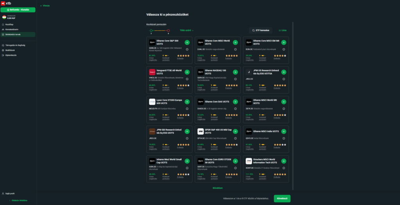Click the Következő button
This screenshot has width=400, height=205.
click(x=282, y=198)
